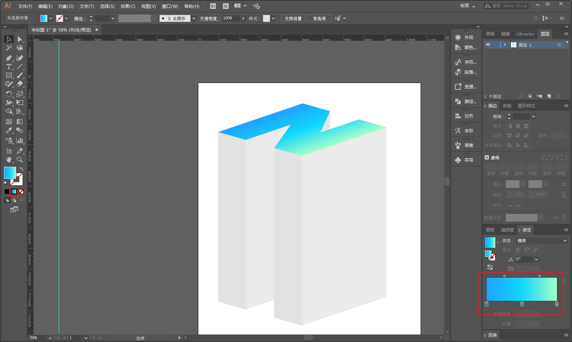Select the Blend tool
This screenshot has width=572, height=342.
click(20, 131)
